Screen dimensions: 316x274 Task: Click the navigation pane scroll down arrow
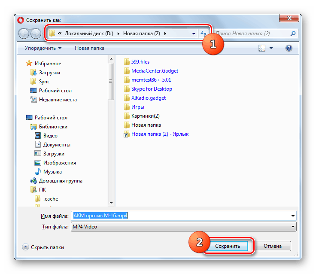(111, 203)
